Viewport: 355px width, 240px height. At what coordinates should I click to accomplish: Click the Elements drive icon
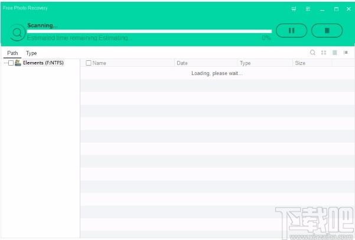pyautogui.click(x=18, y=63)
